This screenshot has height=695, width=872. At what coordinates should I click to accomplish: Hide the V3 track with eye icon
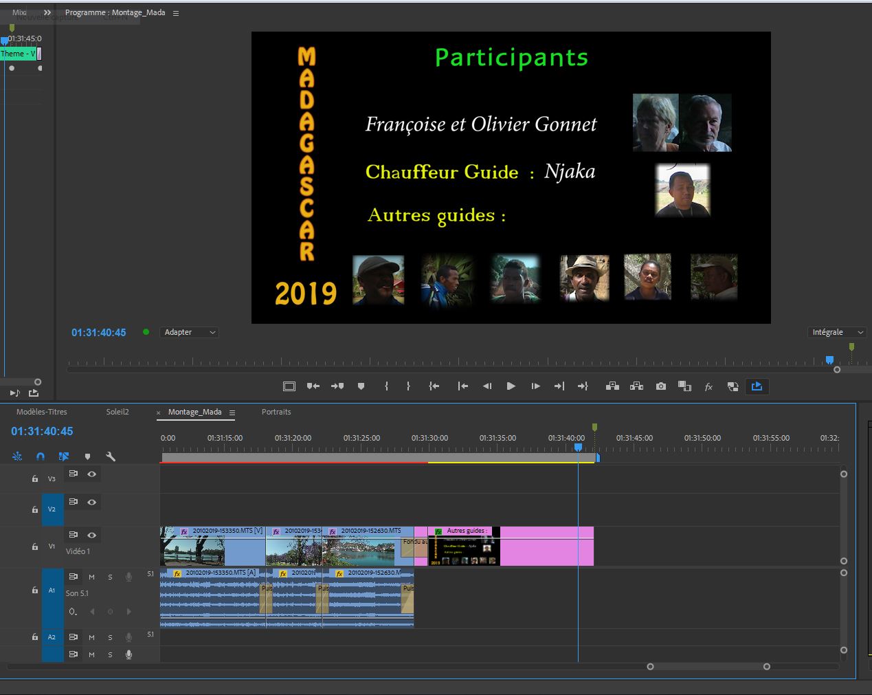tap(91, 474)
